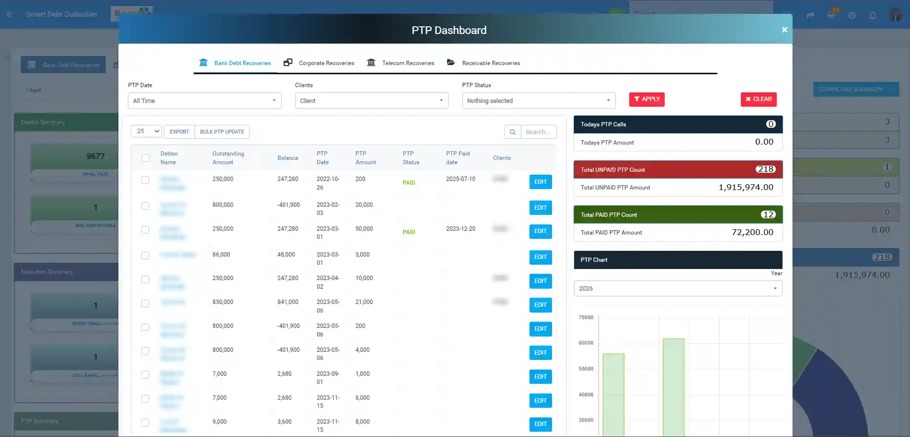Open the Clients filter dropdown
This screenshot has width=910, height=437.
371,101
